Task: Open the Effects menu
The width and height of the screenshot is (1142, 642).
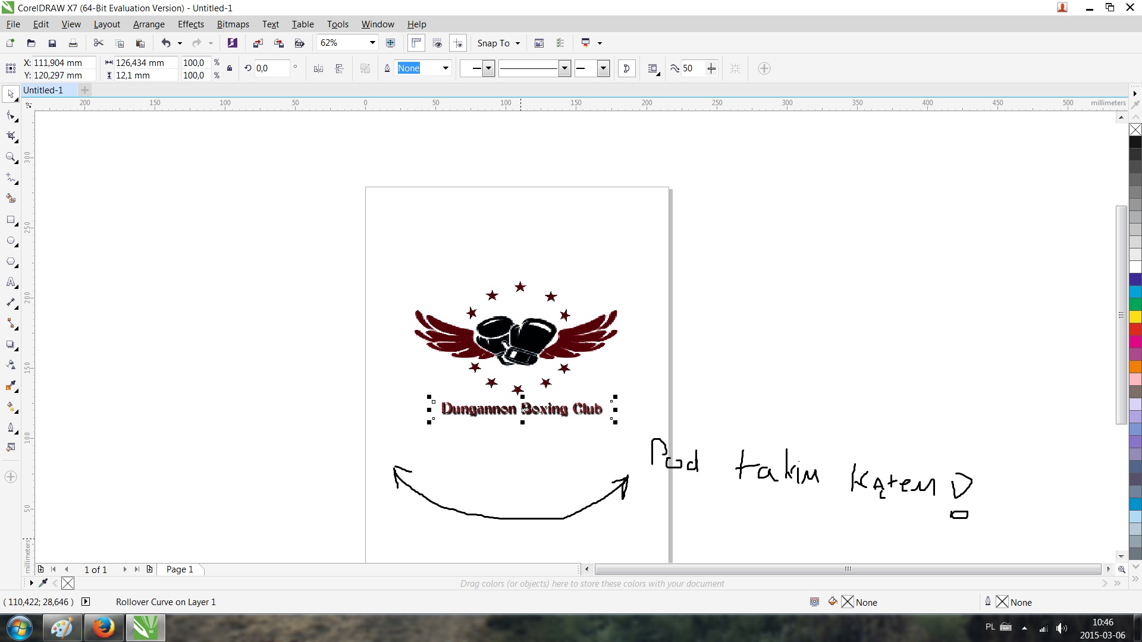Action: [x=190, y=24]
